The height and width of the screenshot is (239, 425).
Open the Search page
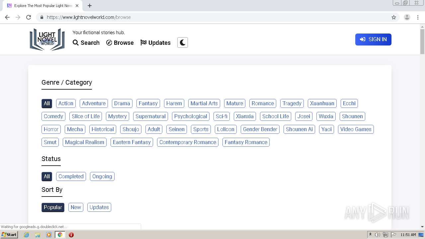pos(86,42)
